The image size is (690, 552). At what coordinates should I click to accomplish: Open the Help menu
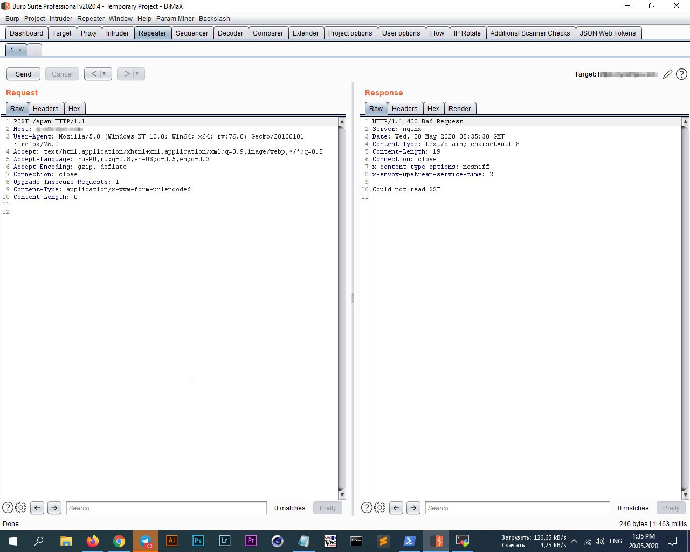click(144, 18)
